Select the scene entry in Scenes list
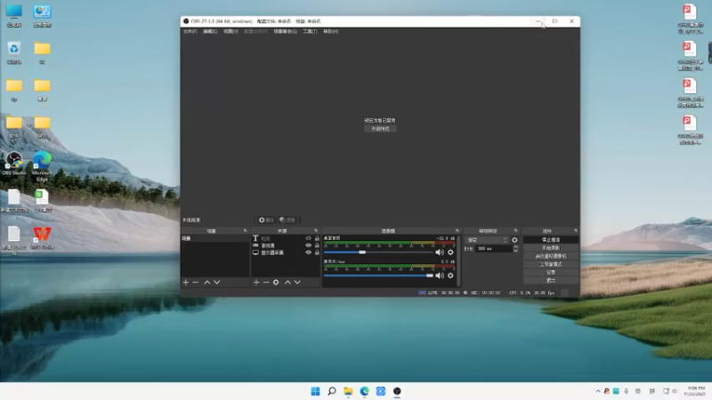712x400 pixels. [x=214, y=238]
